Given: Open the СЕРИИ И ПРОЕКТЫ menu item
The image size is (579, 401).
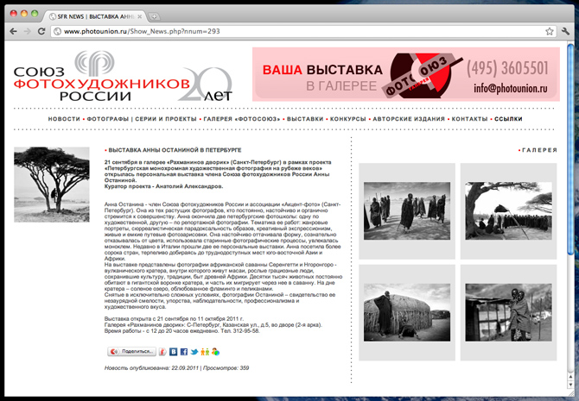Looking at the screenshot, I should 166,119.
